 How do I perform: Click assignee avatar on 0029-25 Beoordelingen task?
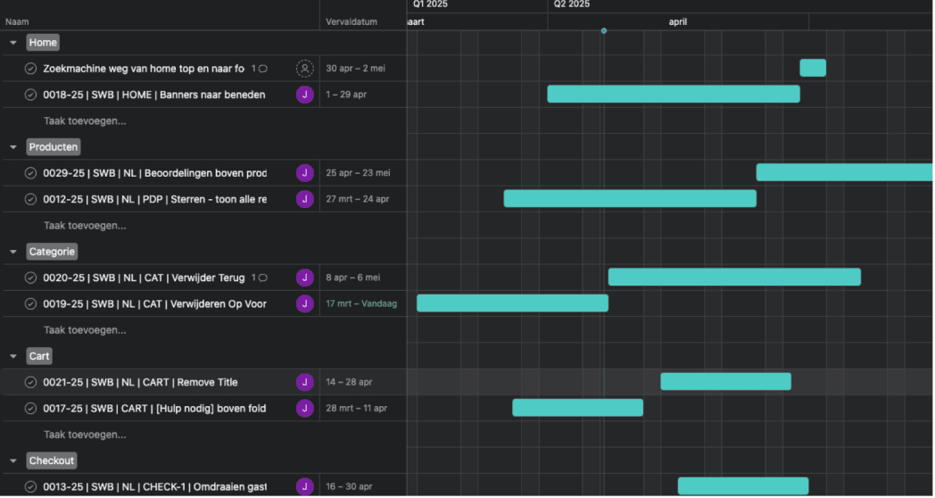305,173
